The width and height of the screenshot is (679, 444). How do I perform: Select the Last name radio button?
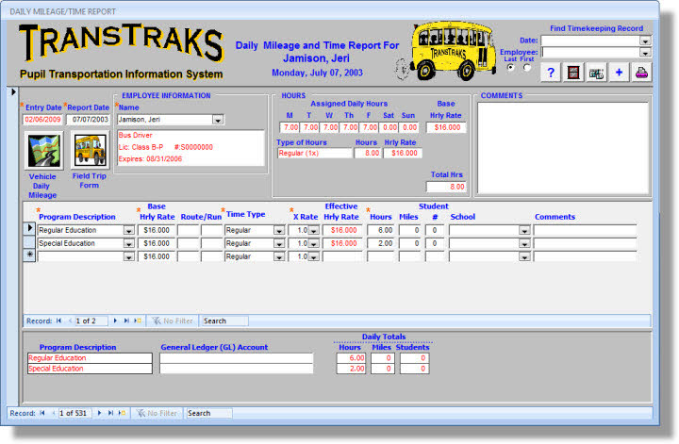pos(510,68)
